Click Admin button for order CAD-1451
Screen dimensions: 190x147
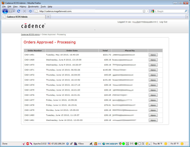click(153, 55)
